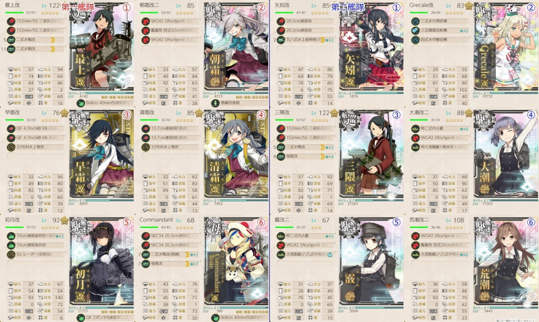Select the 強風改 seaplane fighter icon on 三隈改
This screenshot has width=539, height=322.
281,156
